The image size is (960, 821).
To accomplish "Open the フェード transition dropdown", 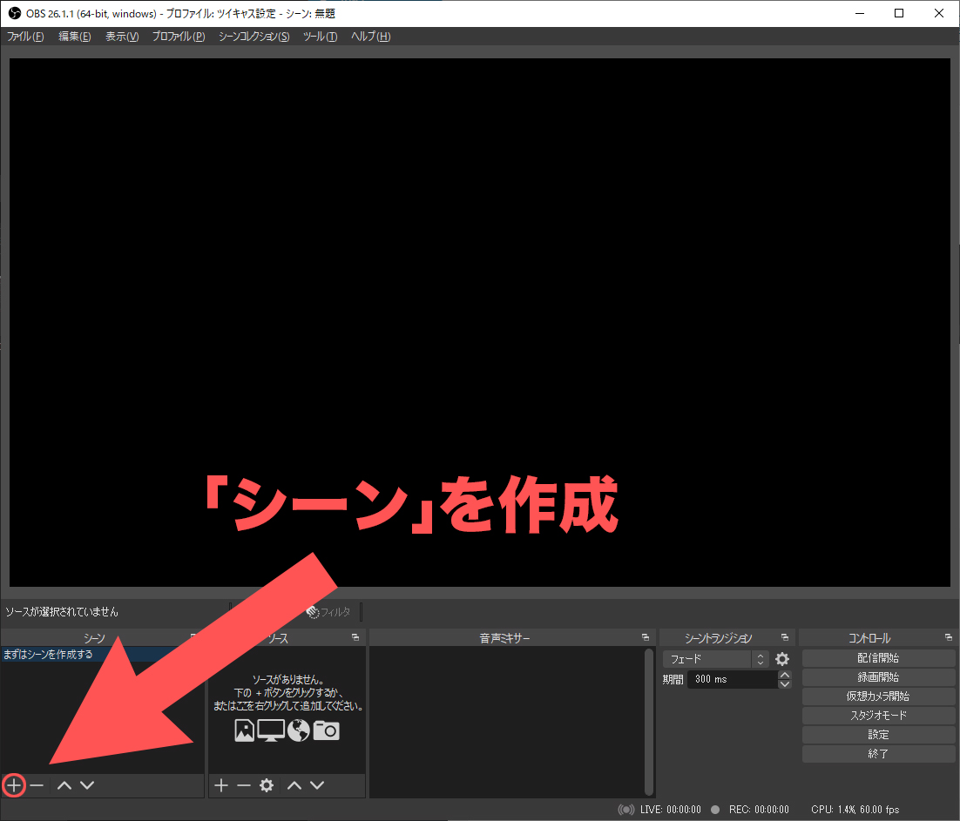I will tap(715, 659).
